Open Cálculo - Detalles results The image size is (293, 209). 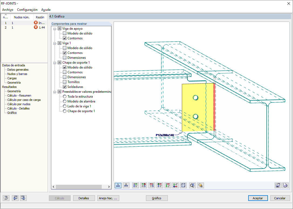pos(19,108)
